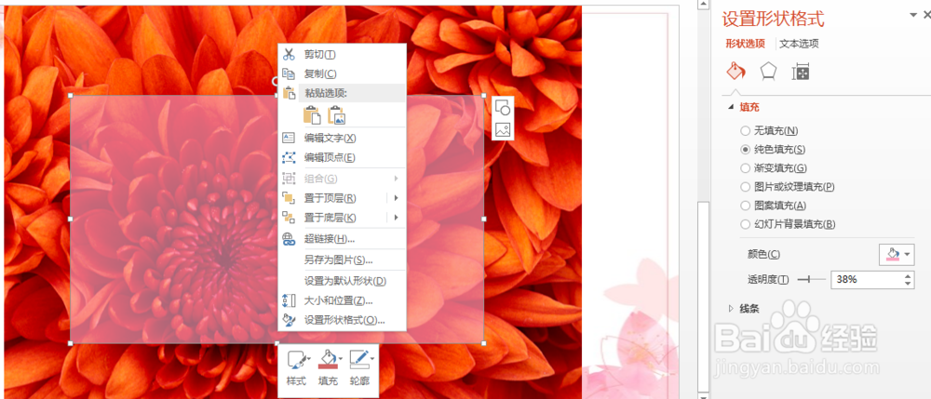Decrease transparency with the down stepper arrow

point(908,284)
